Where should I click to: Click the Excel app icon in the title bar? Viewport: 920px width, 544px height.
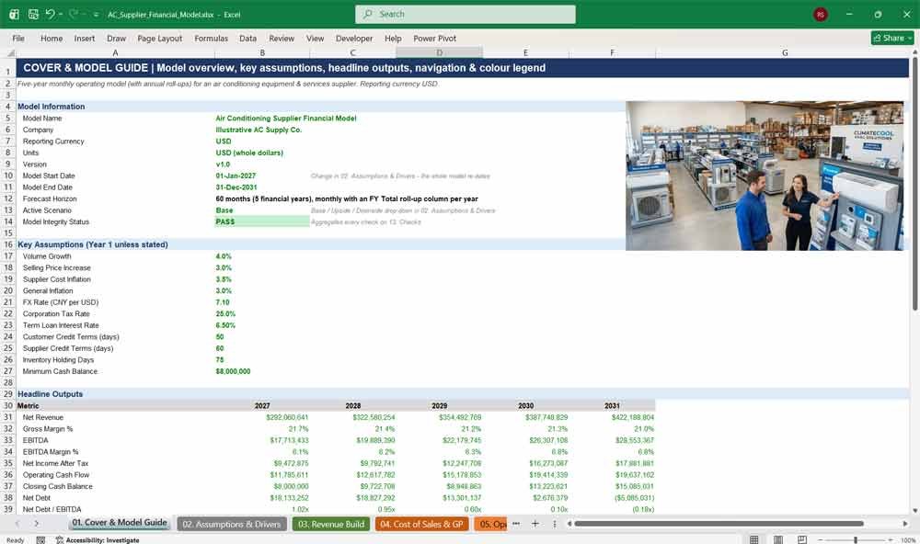14,14
